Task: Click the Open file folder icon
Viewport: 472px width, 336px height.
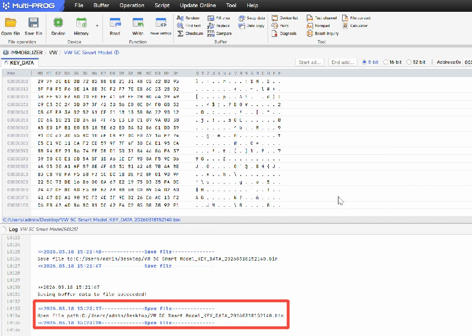Action: click(x=10, y=23)
